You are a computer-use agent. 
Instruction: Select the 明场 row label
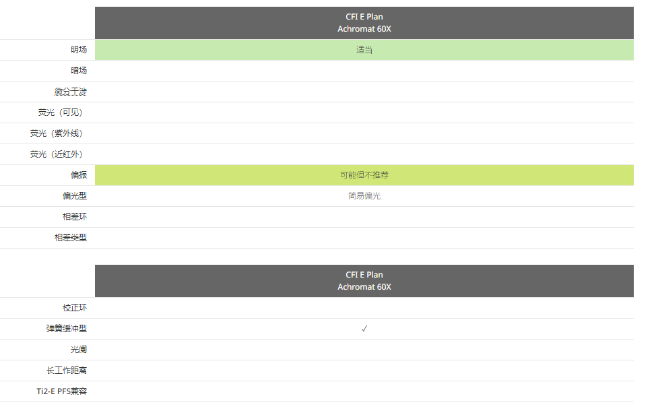click(x=79, y=50)
